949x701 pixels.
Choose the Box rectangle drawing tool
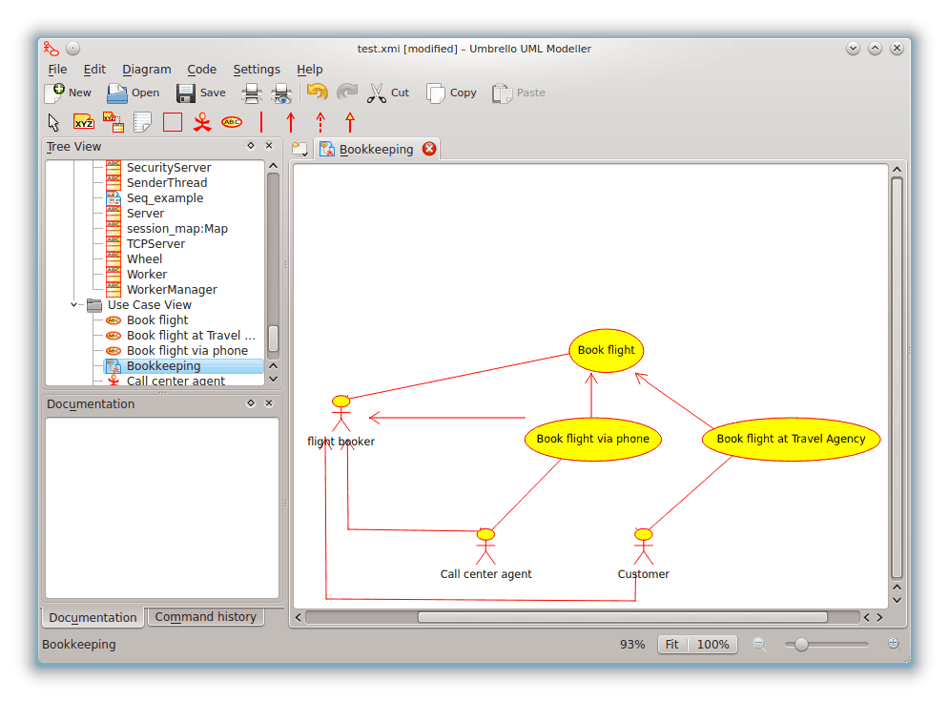173,122
